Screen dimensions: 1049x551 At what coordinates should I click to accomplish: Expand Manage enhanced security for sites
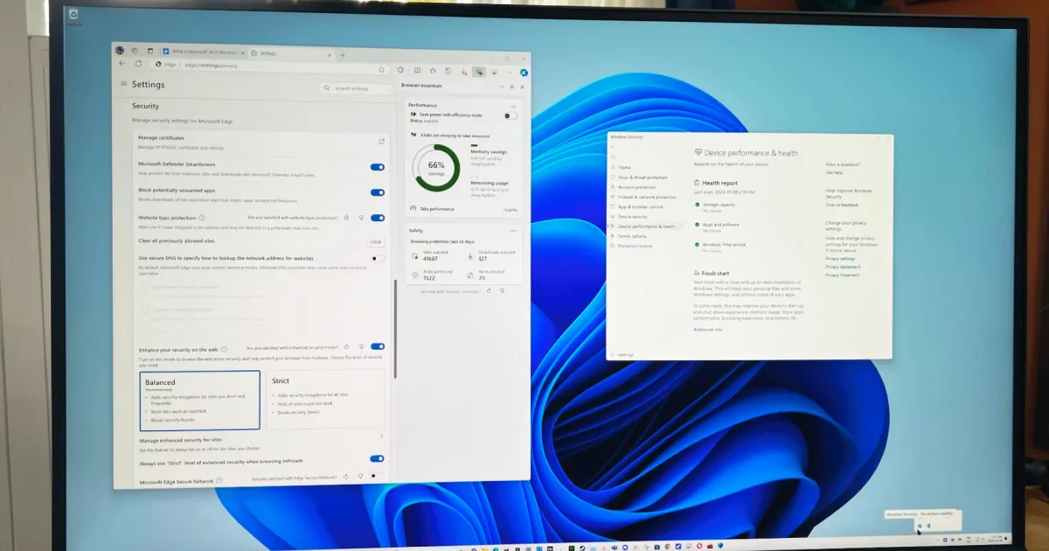pyautogui.click(x=379, y=436)
